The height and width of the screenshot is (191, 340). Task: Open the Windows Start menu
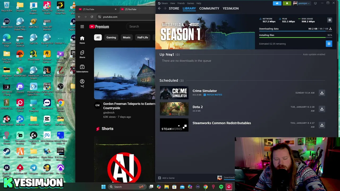[x=103, y=187]
